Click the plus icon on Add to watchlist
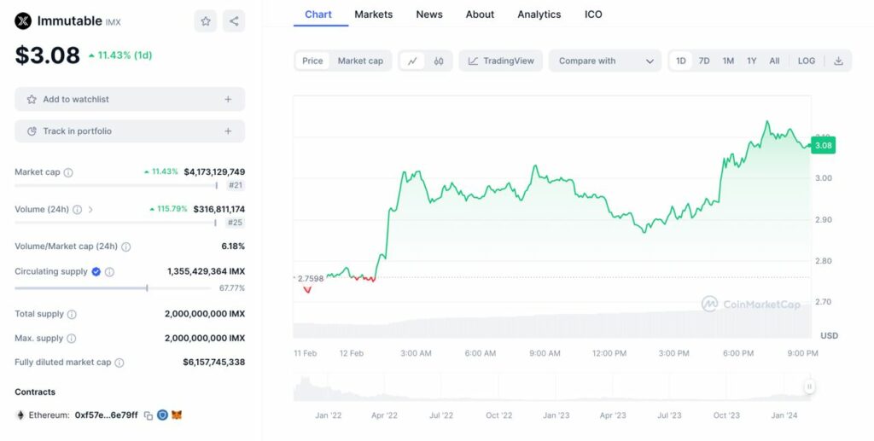This screenshot has height=441, width=874. point(228,99)
